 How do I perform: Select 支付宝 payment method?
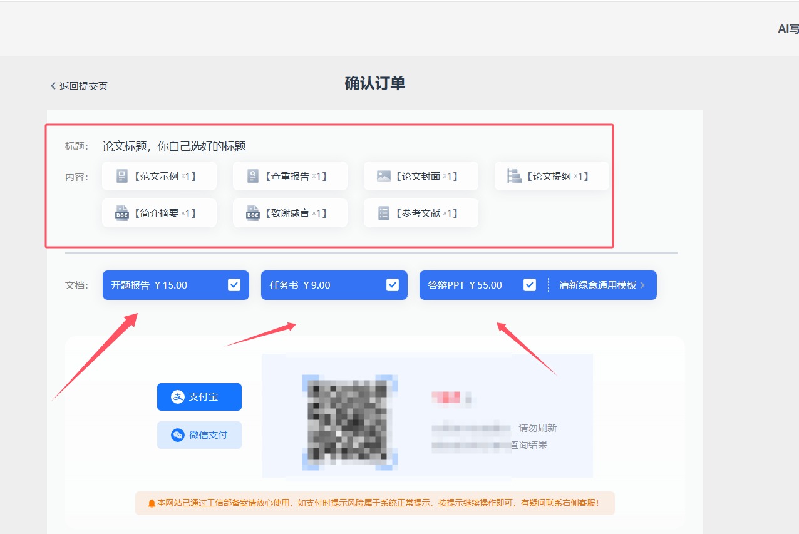(199, 397)
